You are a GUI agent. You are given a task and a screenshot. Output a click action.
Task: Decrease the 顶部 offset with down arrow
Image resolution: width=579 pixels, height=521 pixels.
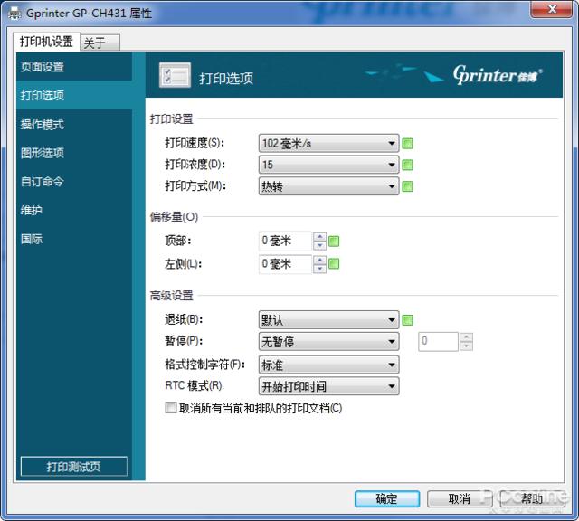(319, 245)
